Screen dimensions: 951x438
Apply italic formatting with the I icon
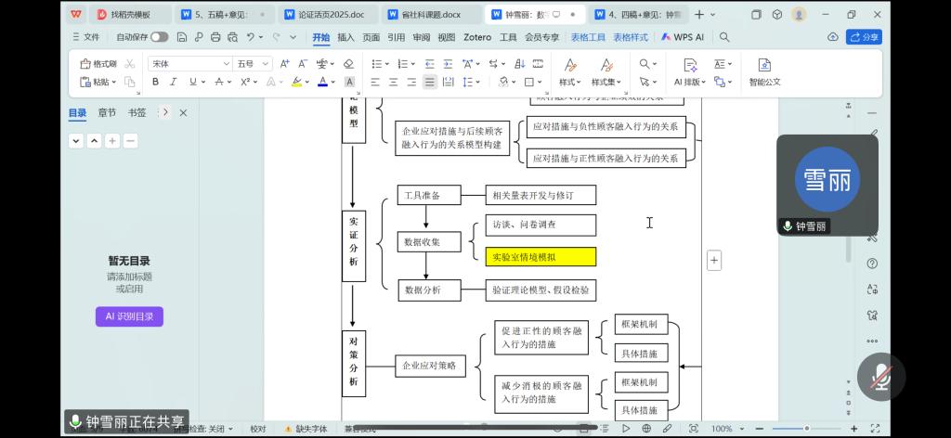(173, 82)
